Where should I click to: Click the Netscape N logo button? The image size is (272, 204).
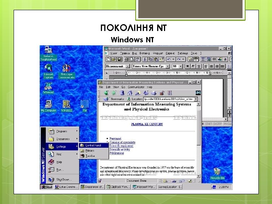coord(198,93)
